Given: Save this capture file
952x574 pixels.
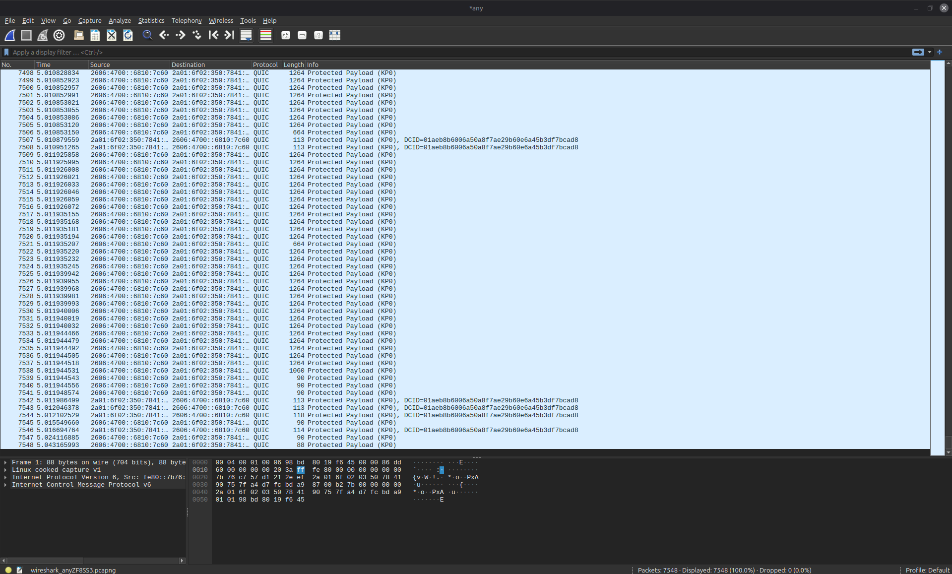Looking at the screenshot, I should [x=95, y=35].
